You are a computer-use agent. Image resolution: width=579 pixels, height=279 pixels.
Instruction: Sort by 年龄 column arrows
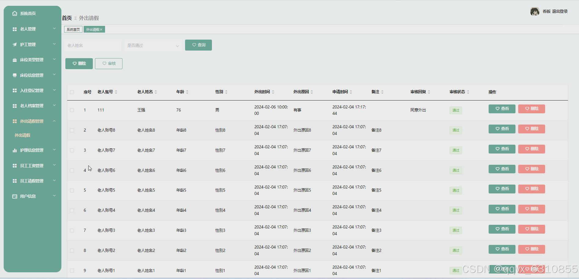[x=187, y=92]
